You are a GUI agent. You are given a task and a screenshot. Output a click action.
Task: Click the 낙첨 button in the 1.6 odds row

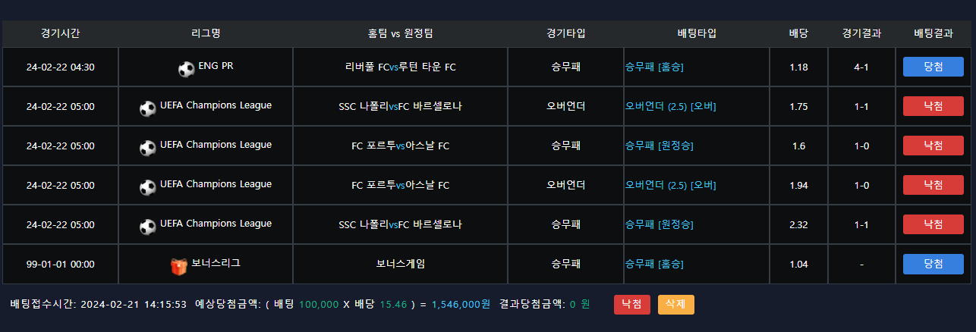tap(933, 146)
